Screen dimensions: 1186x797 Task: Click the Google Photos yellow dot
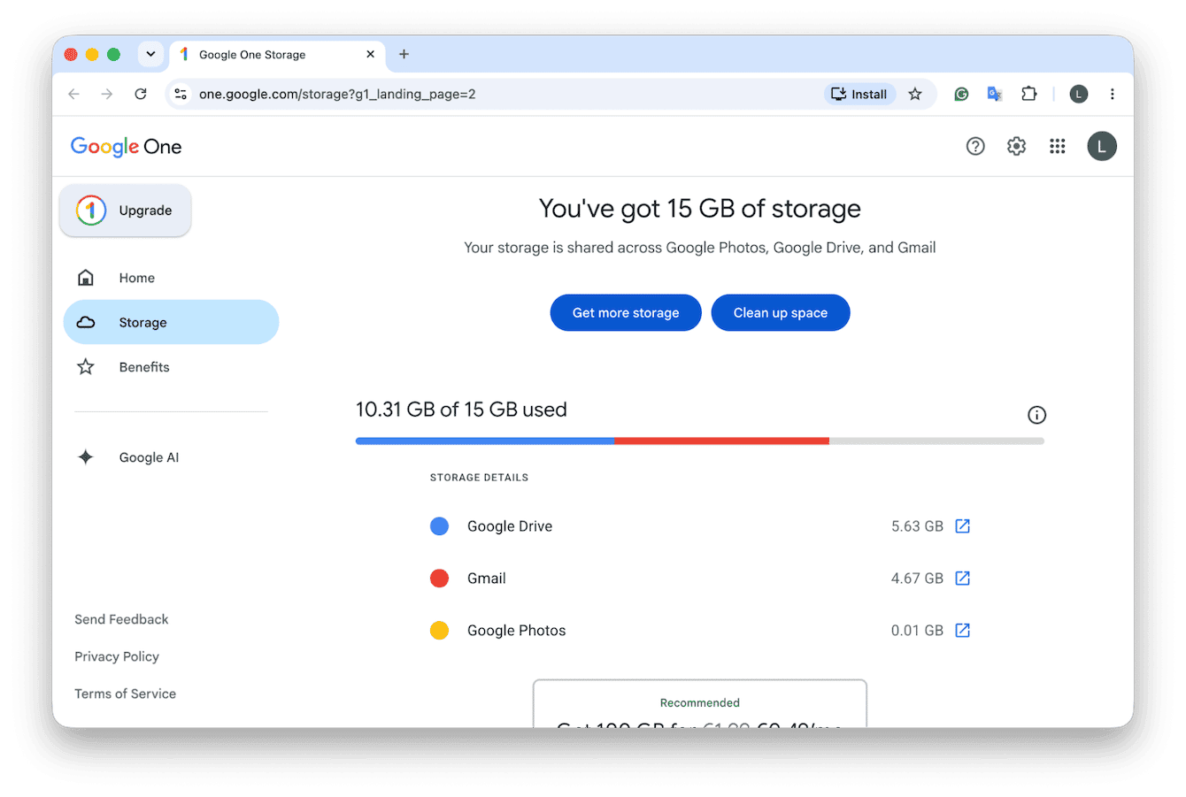[440, 631]
